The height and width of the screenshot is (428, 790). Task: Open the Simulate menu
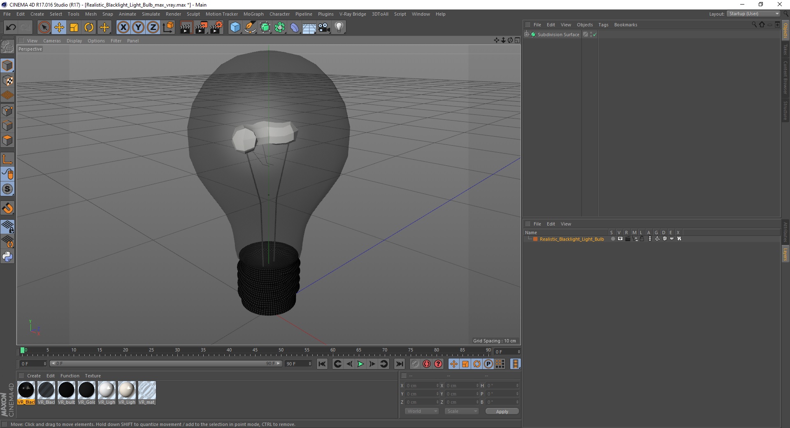[x=151, y=14]
